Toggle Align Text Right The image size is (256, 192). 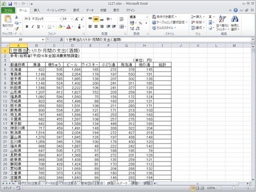click(101, 26)
